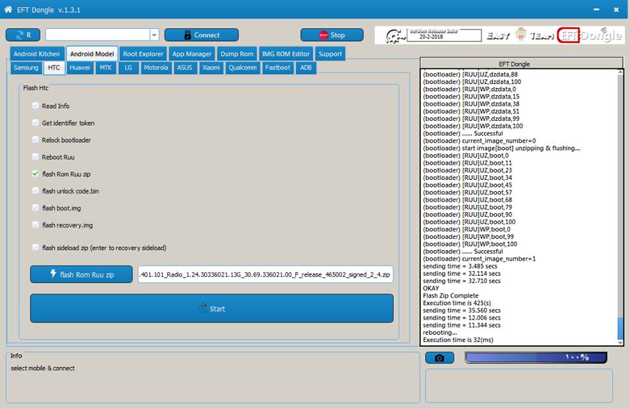Image resolution: width=630 pixels, height=409 pixels.
Task: Open the device port dropdown arrow
Action: tap(154, 35)
